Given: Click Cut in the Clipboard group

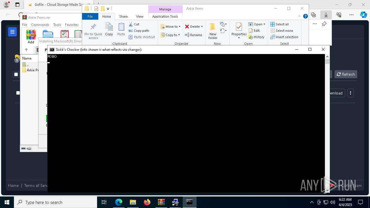Looking at the screenshot, I should point(134,24).
